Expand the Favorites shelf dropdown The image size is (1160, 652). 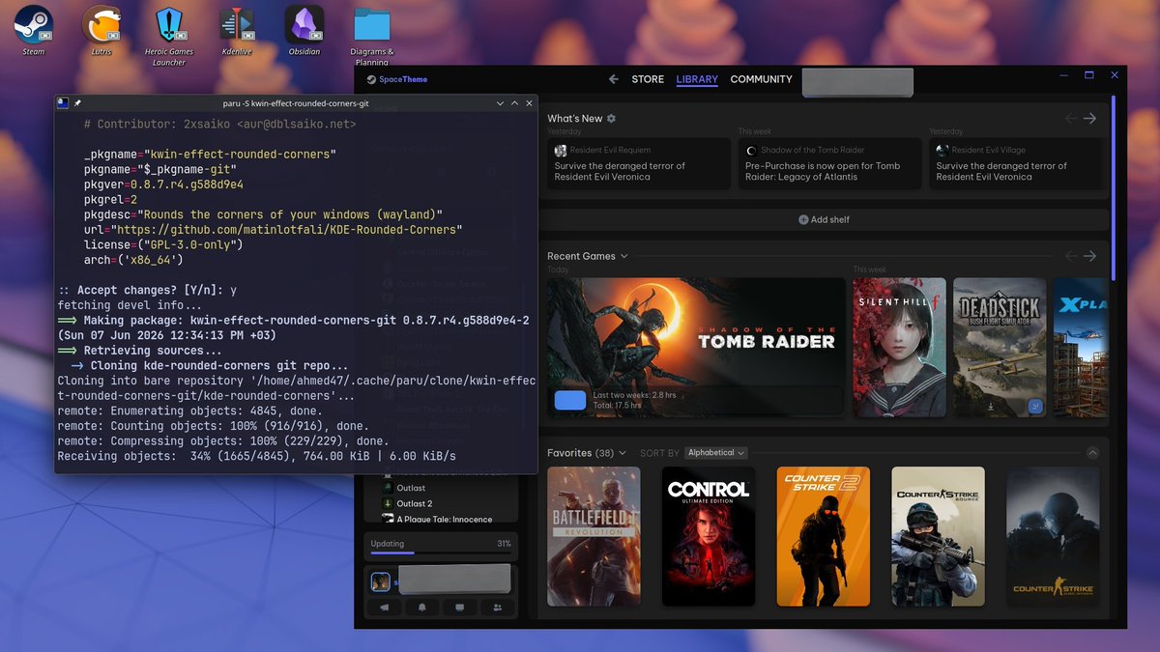(623, 453)
